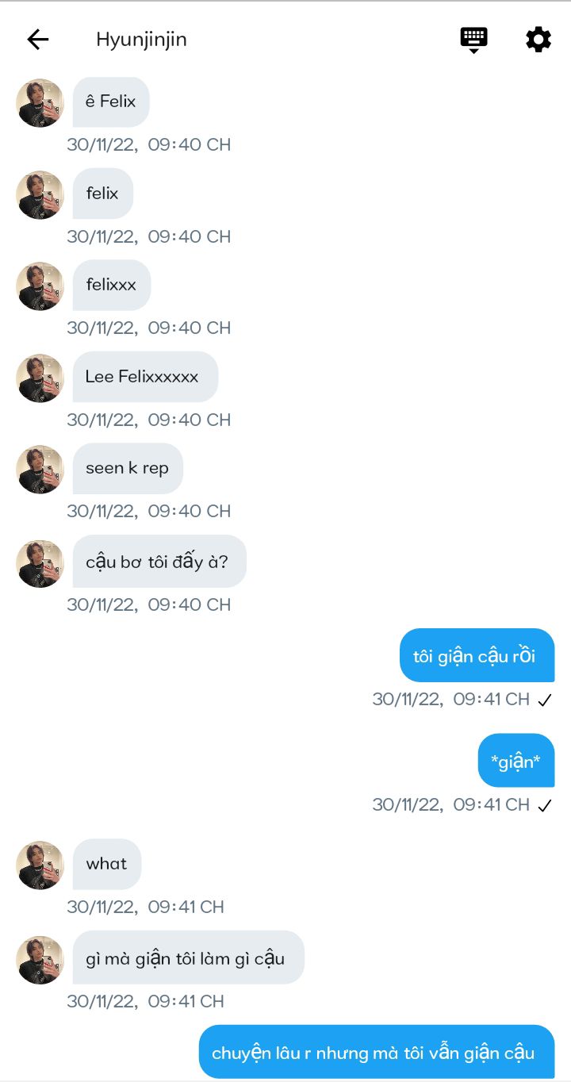Tap the avatar next to 'seen k rep'

point(40,469)
